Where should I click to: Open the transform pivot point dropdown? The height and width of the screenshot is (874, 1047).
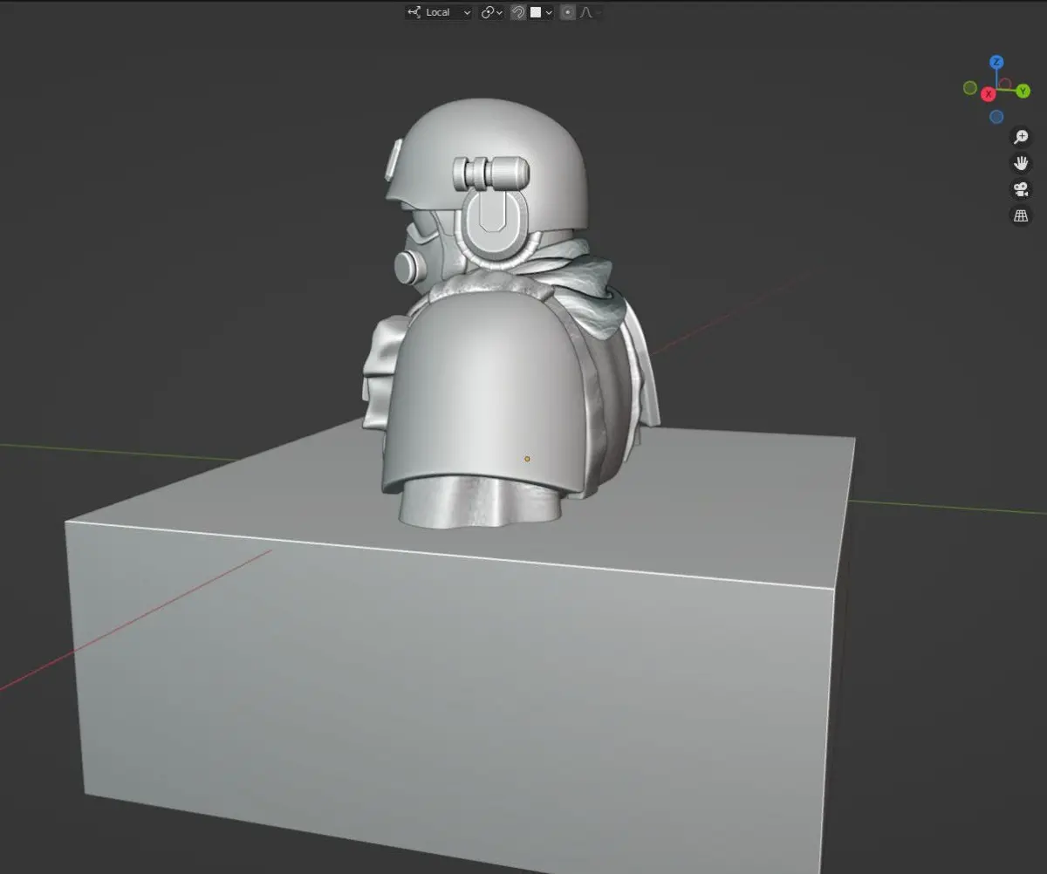tap(492, 12)
